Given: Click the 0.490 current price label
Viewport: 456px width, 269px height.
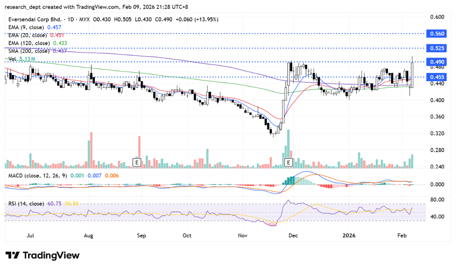Looking at the screenshot, I should click(436, 62).
